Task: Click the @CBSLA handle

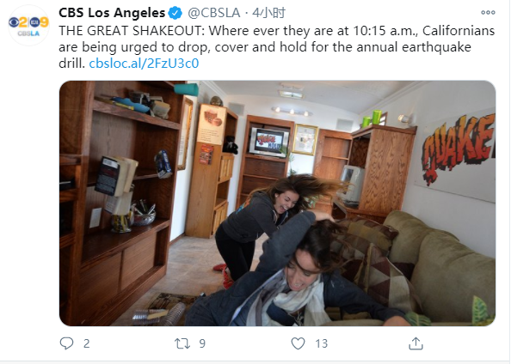Action: click(214, 13)
